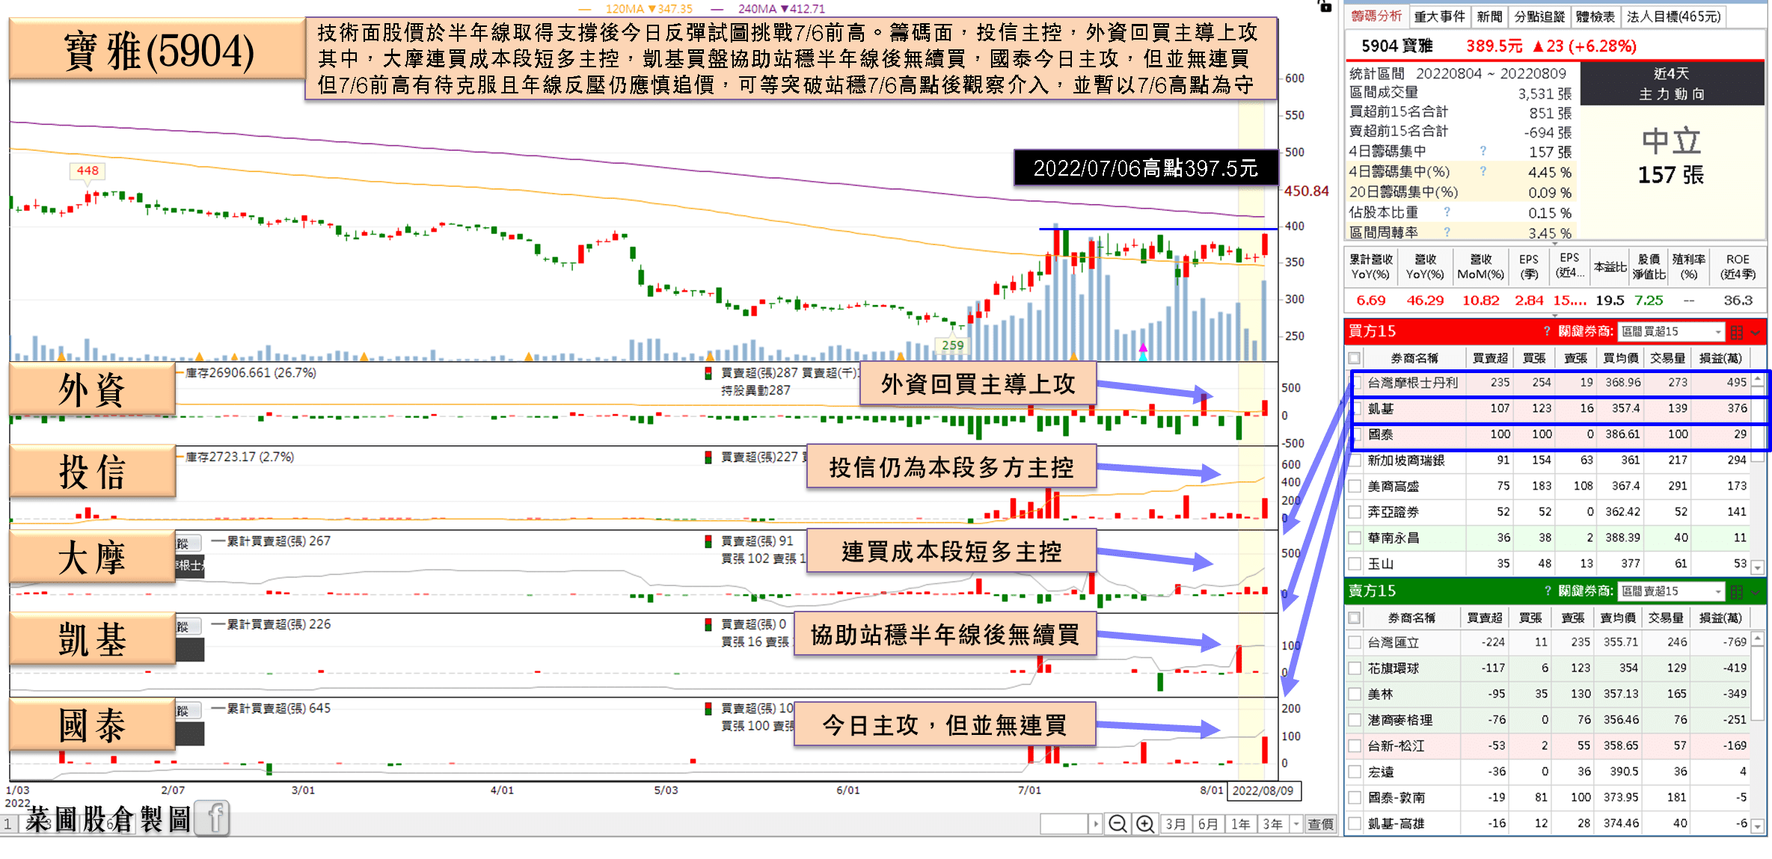Switch to the 籌碼分析 tab
The width and height of the screenshot is (1772, 859).
coord(1376,16)
